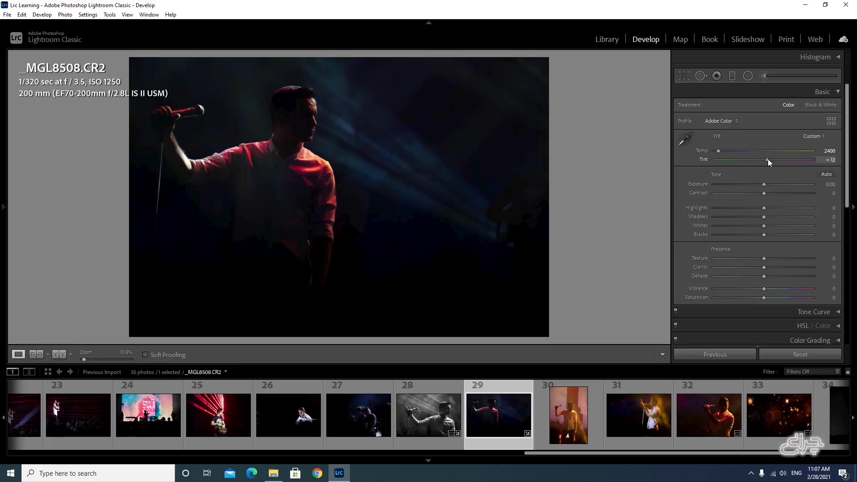Click the Exposure slider handle
857x482 pixels.
coord(764,184)
